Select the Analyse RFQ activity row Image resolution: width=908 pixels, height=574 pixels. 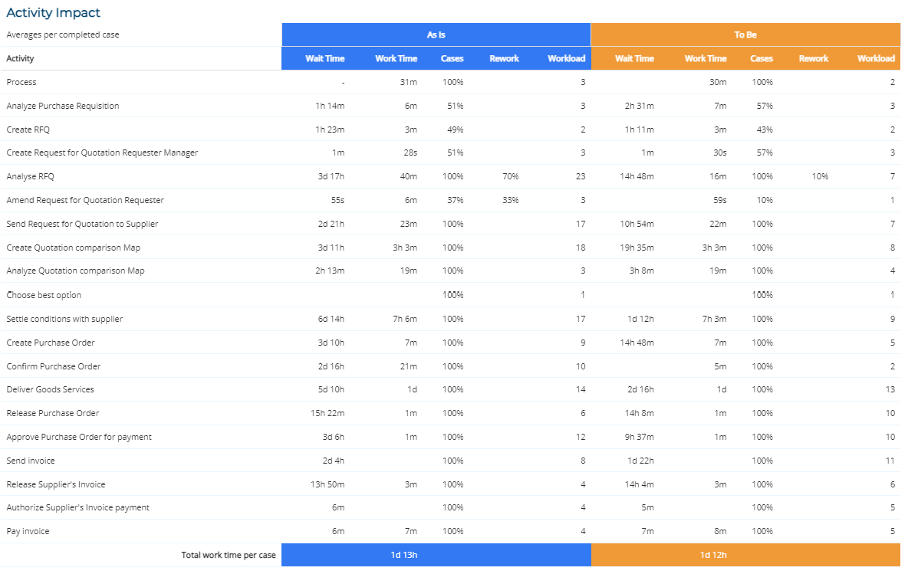coord(31,176)
